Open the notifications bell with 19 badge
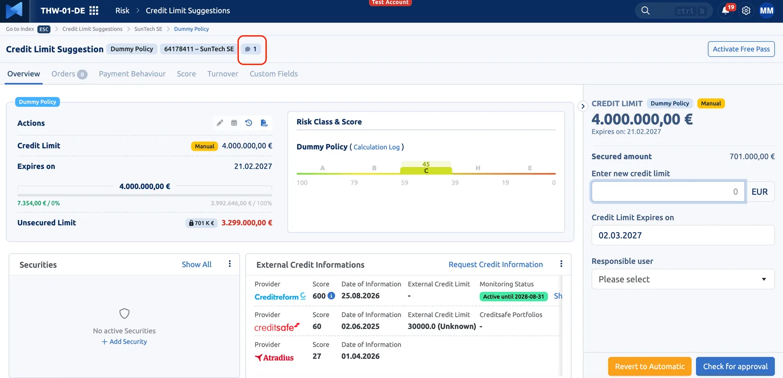Screen dimensions: 783x378 pyautogui.click(x=726, y=10)
